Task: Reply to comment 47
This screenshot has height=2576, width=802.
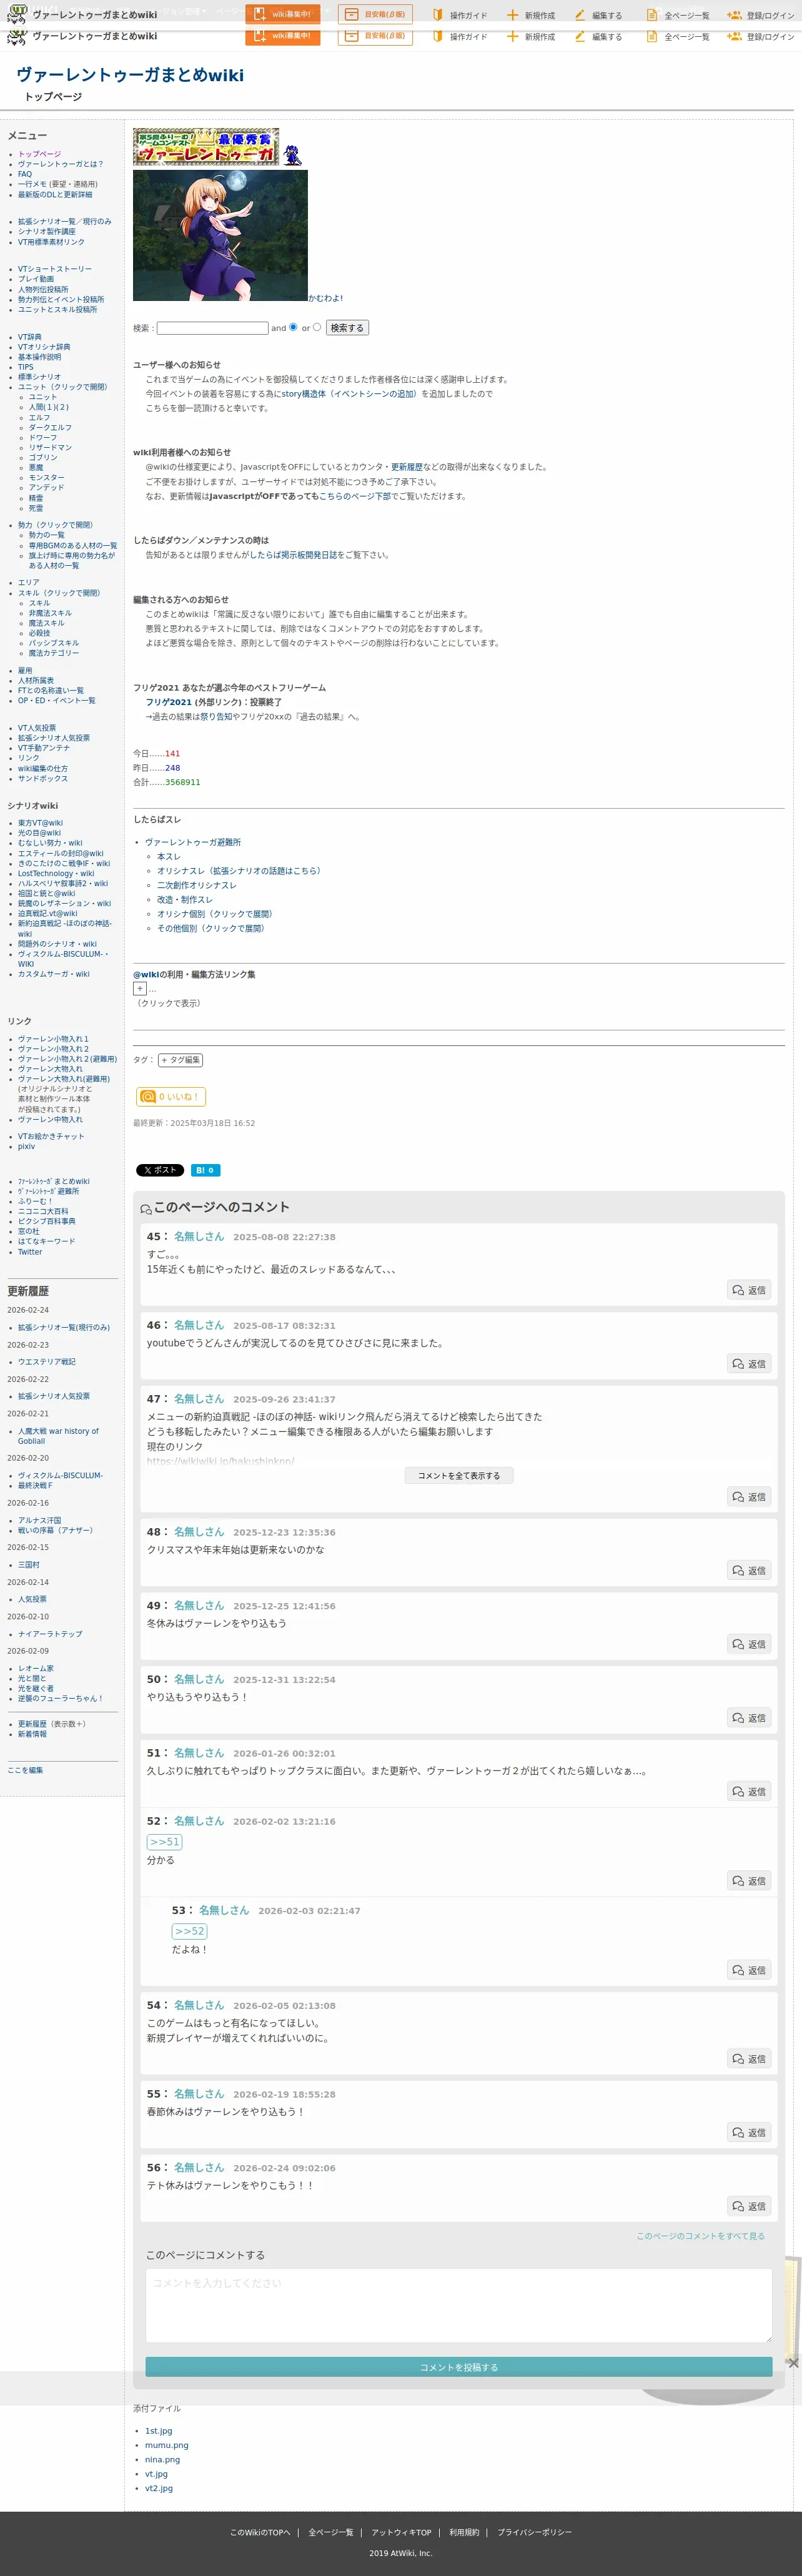Action: (x=749, y=1497)
